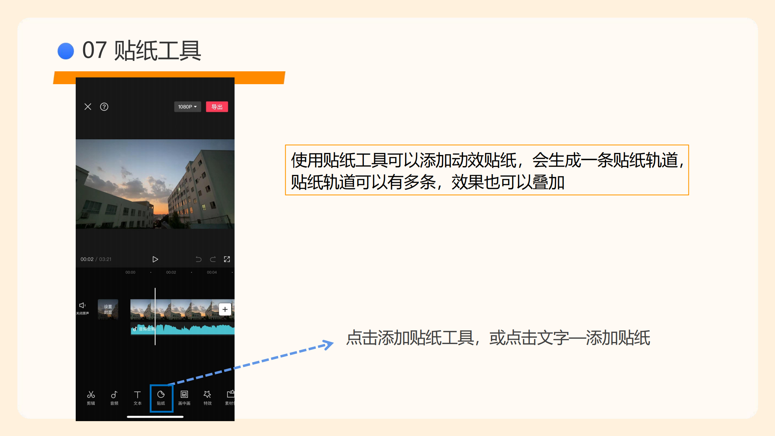775x436 pixels.
Task: Tap the red 导出 export button
Action: [217, 107]
